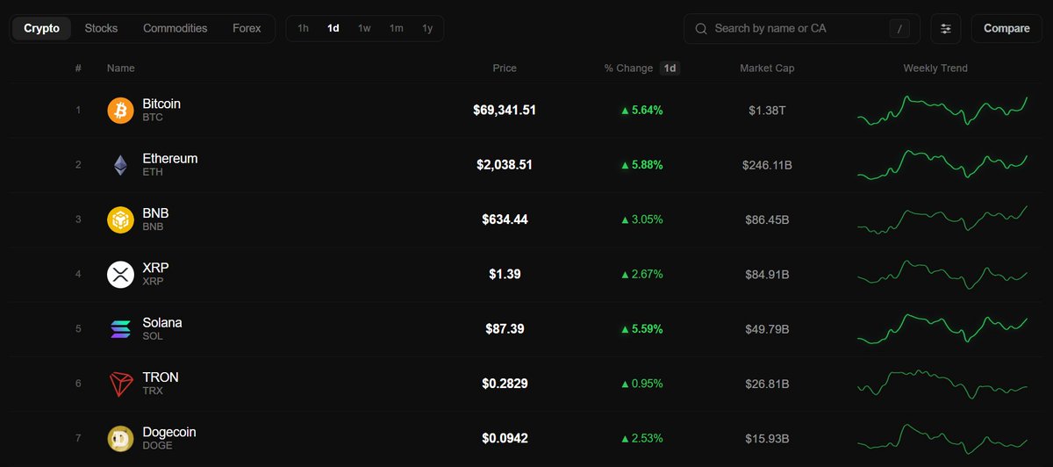
Task: Click the Dogecoin logo icon
Action: [120, 439]
